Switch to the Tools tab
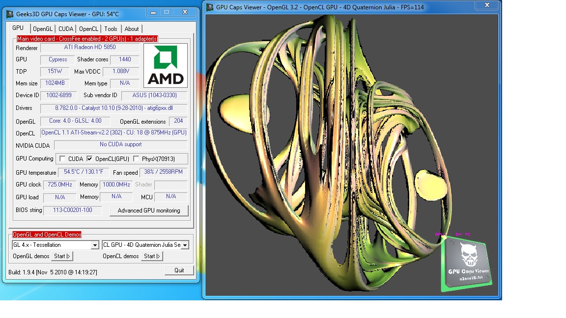Viewport: 566px width, 318px height. click(x=111, y=29)
